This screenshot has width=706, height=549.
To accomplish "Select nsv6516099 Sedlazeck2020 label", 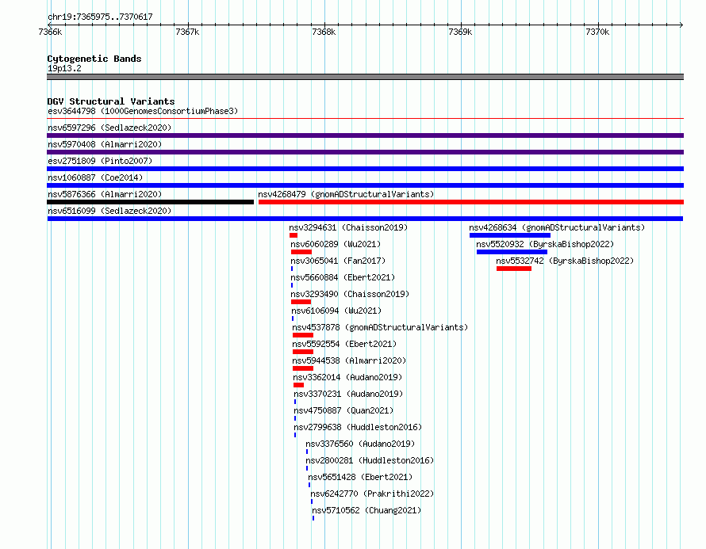I will (109, 211).
